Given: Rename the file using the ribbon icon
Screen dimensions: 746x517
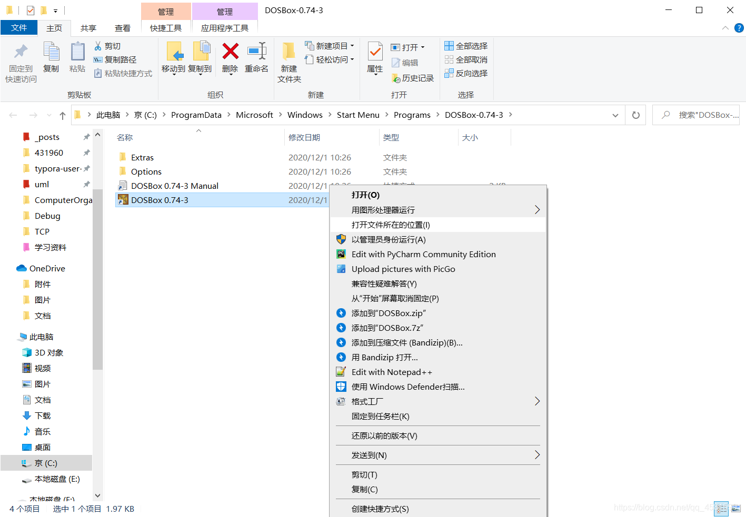Looking at the screenshot, I should [256, 58].
